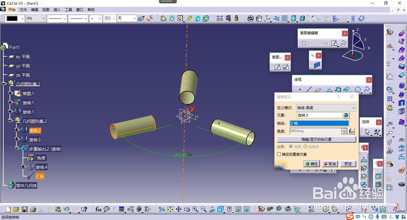Click the grid display icon in top toolbar
The height and width of the screenshot is (220, 407).
(x=285, y=18)
